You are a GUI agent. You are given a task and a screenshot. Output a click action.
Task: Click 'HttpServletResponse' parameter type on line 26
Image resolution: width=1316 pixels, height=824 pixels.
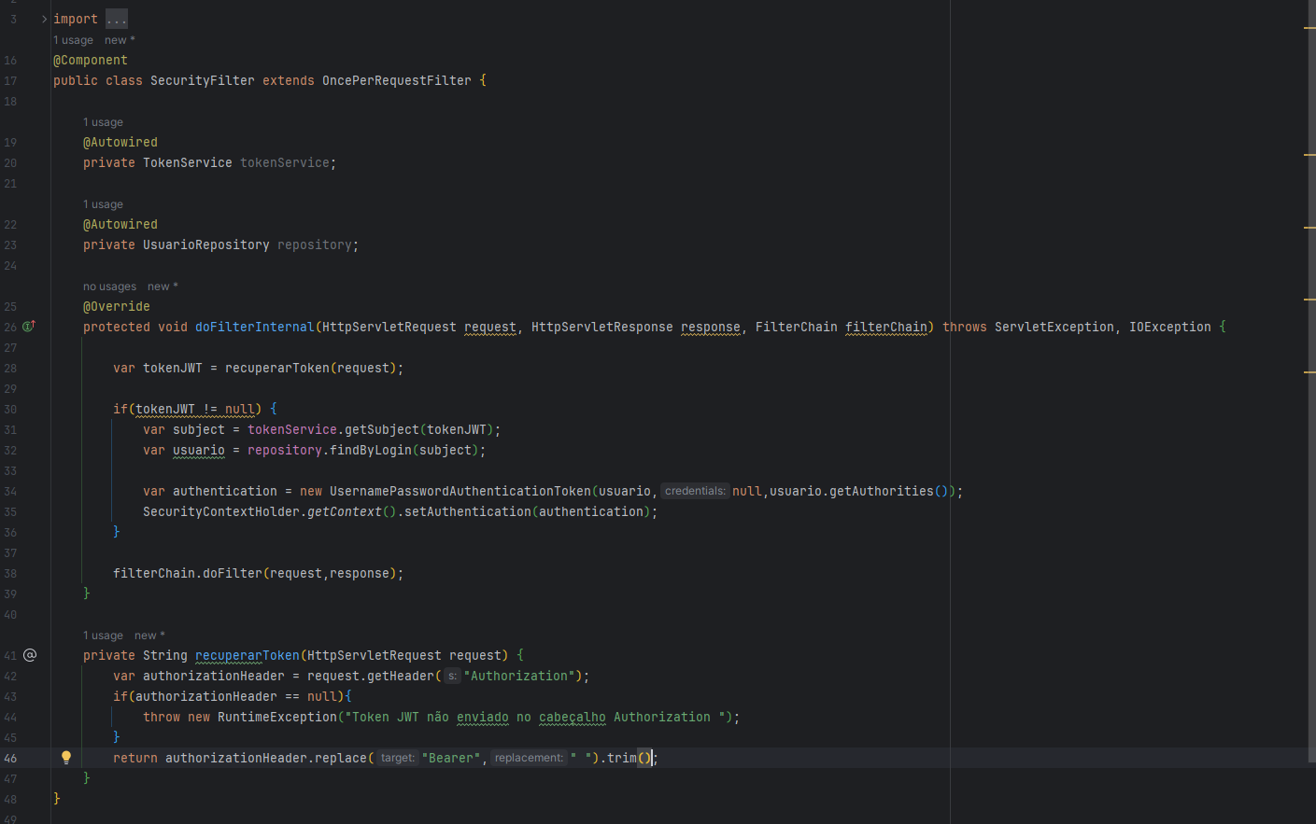(x=602, y=327)
